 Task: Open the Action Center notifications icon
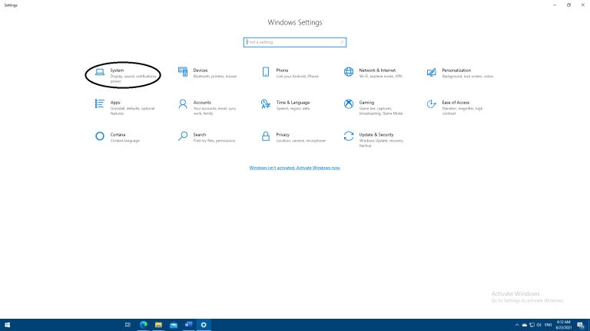[x=581, y=325]
